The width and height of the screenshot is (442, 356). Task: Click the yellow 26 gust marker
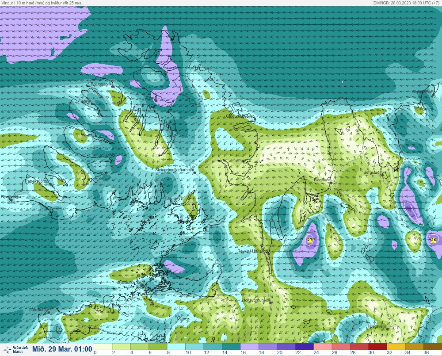(433, 240)
